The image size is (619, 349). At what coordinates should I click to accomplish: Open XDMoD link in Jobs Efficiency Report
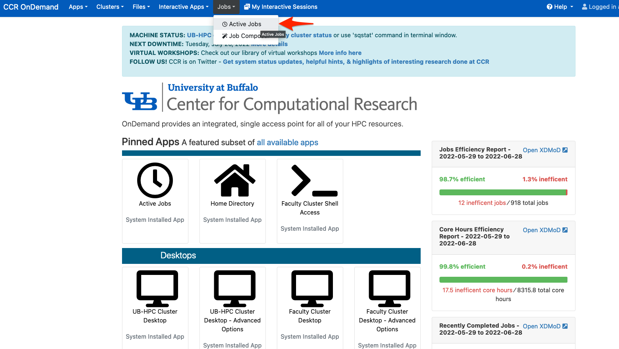(545, 150)
